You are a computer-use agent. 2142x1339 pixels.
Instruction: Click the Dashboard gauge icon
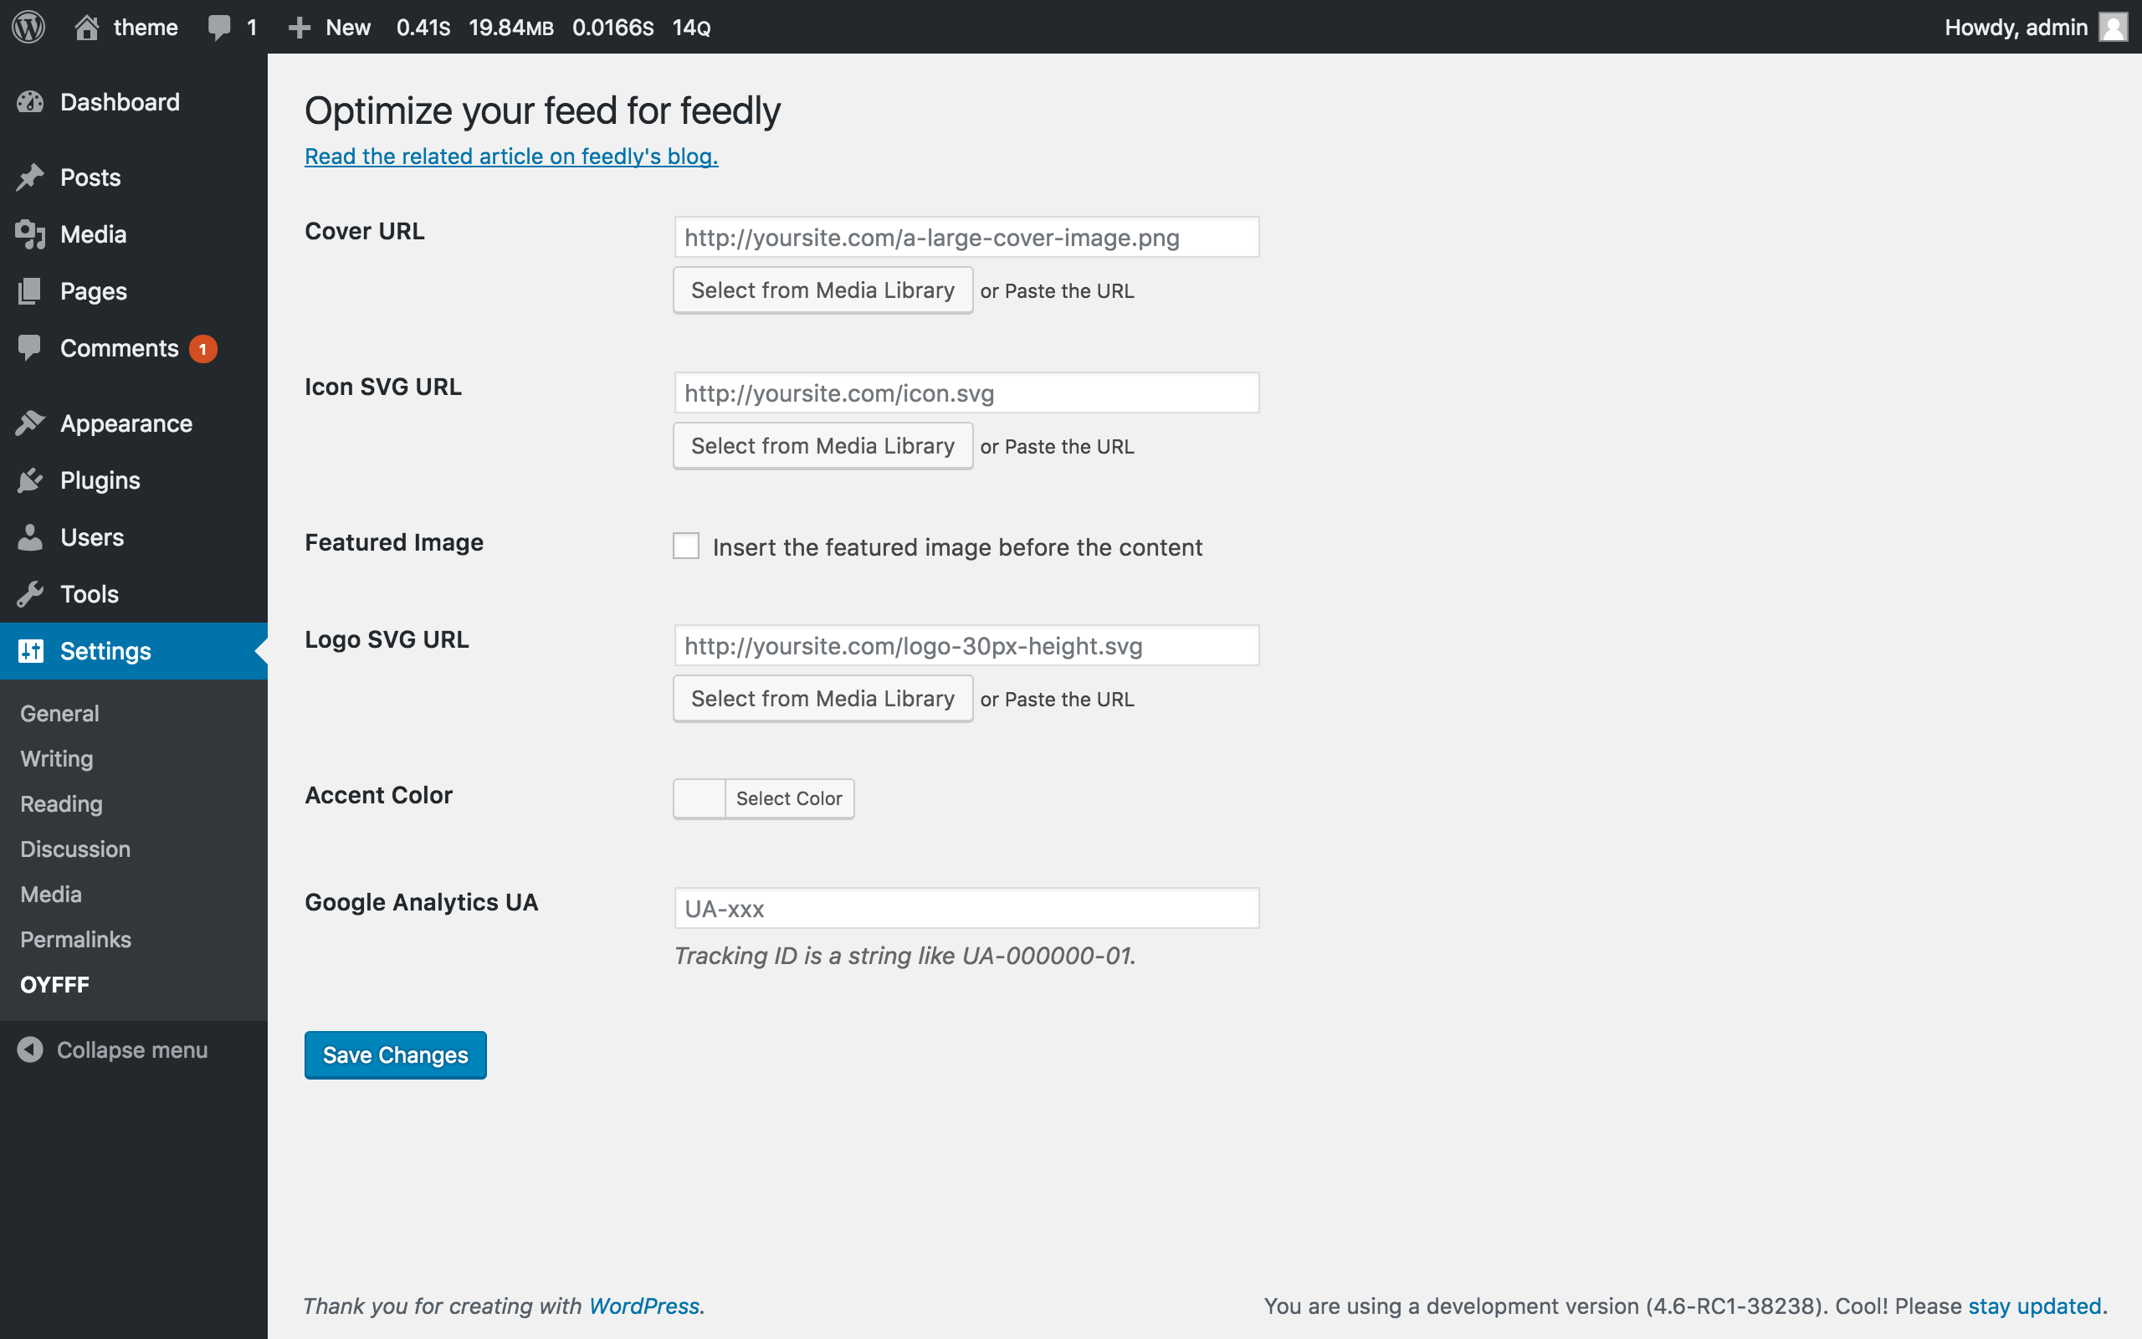coord(30,103)
